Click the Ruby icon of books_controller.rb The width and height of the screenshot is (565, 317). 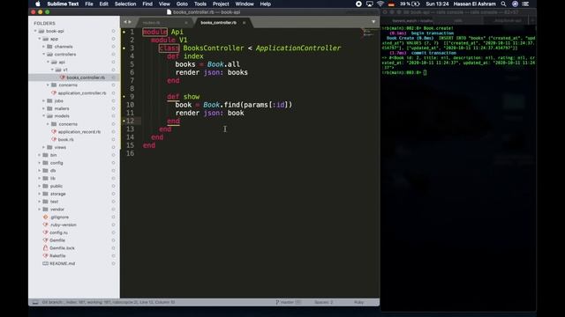coord(63,77)
